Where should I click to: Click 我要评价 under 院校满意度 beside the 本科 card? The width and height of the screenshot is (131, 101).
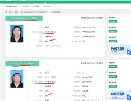coord(113,41)
